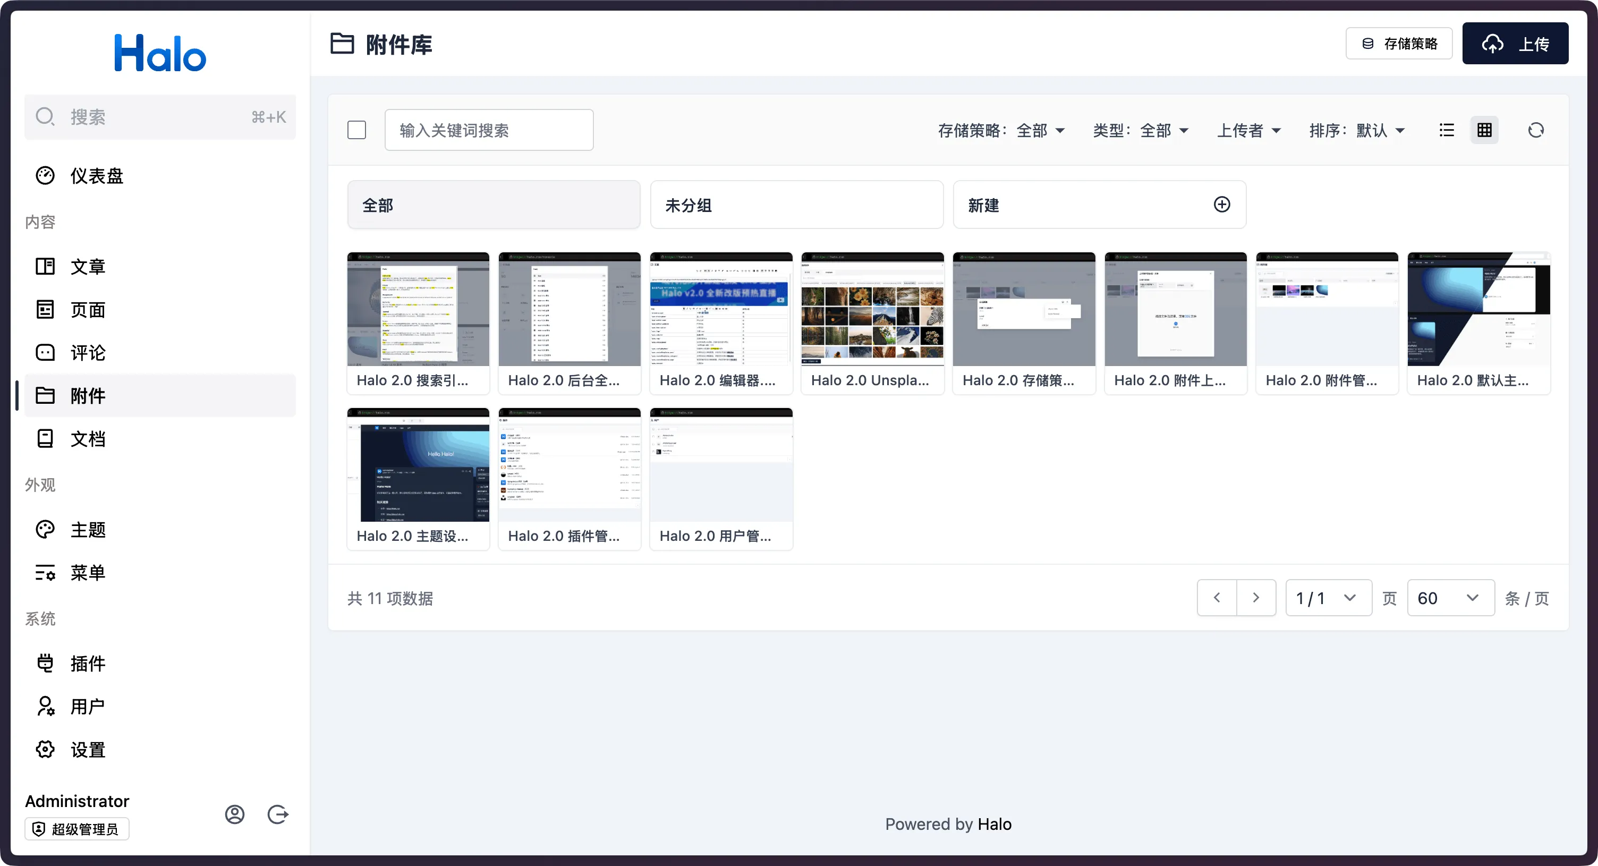Open the 排序 sort dropdown
1598x866 pixels.
(1357, 131)
